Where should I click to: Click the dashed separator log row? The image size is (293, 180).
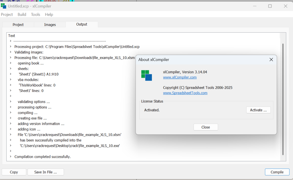click(60, 41)
